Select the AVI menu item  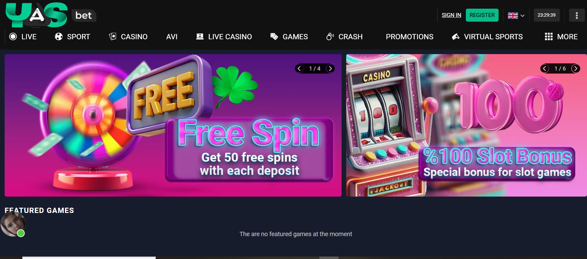click(x=172, y=37)
